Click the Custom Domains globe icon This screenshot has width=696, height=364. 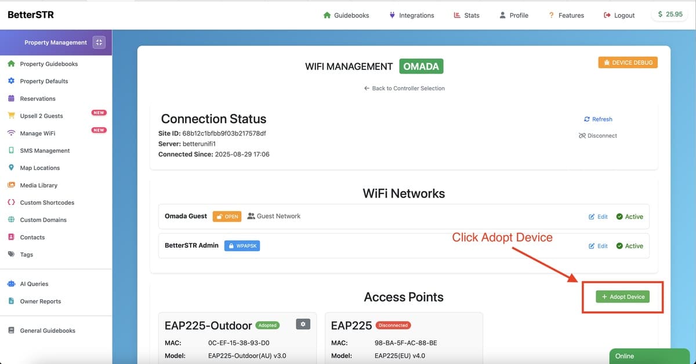[11, 220]
